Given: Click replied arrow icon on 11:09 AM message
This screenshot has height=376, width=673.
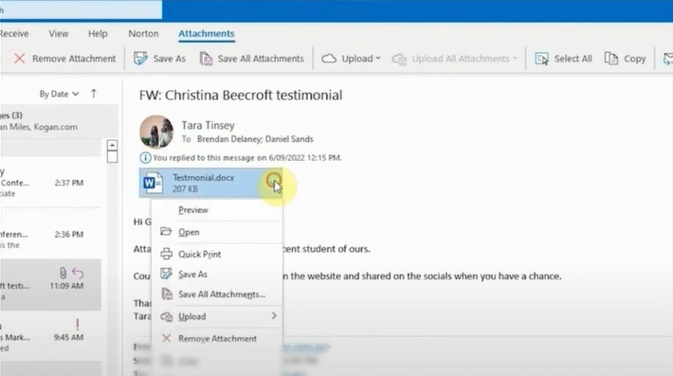Looking at the screenshot, I should point(78,273).
